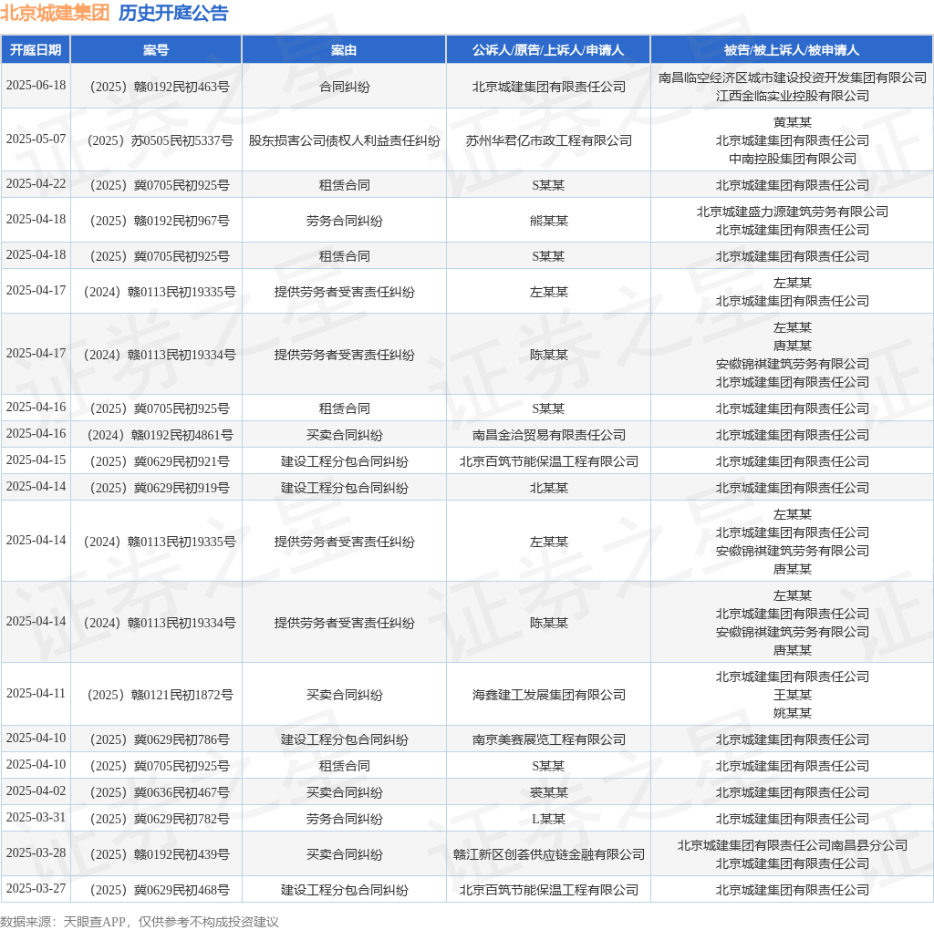The image size is (934, 930).
Task: Click defendant 黄某某
Action: click(x=793, y=122)
